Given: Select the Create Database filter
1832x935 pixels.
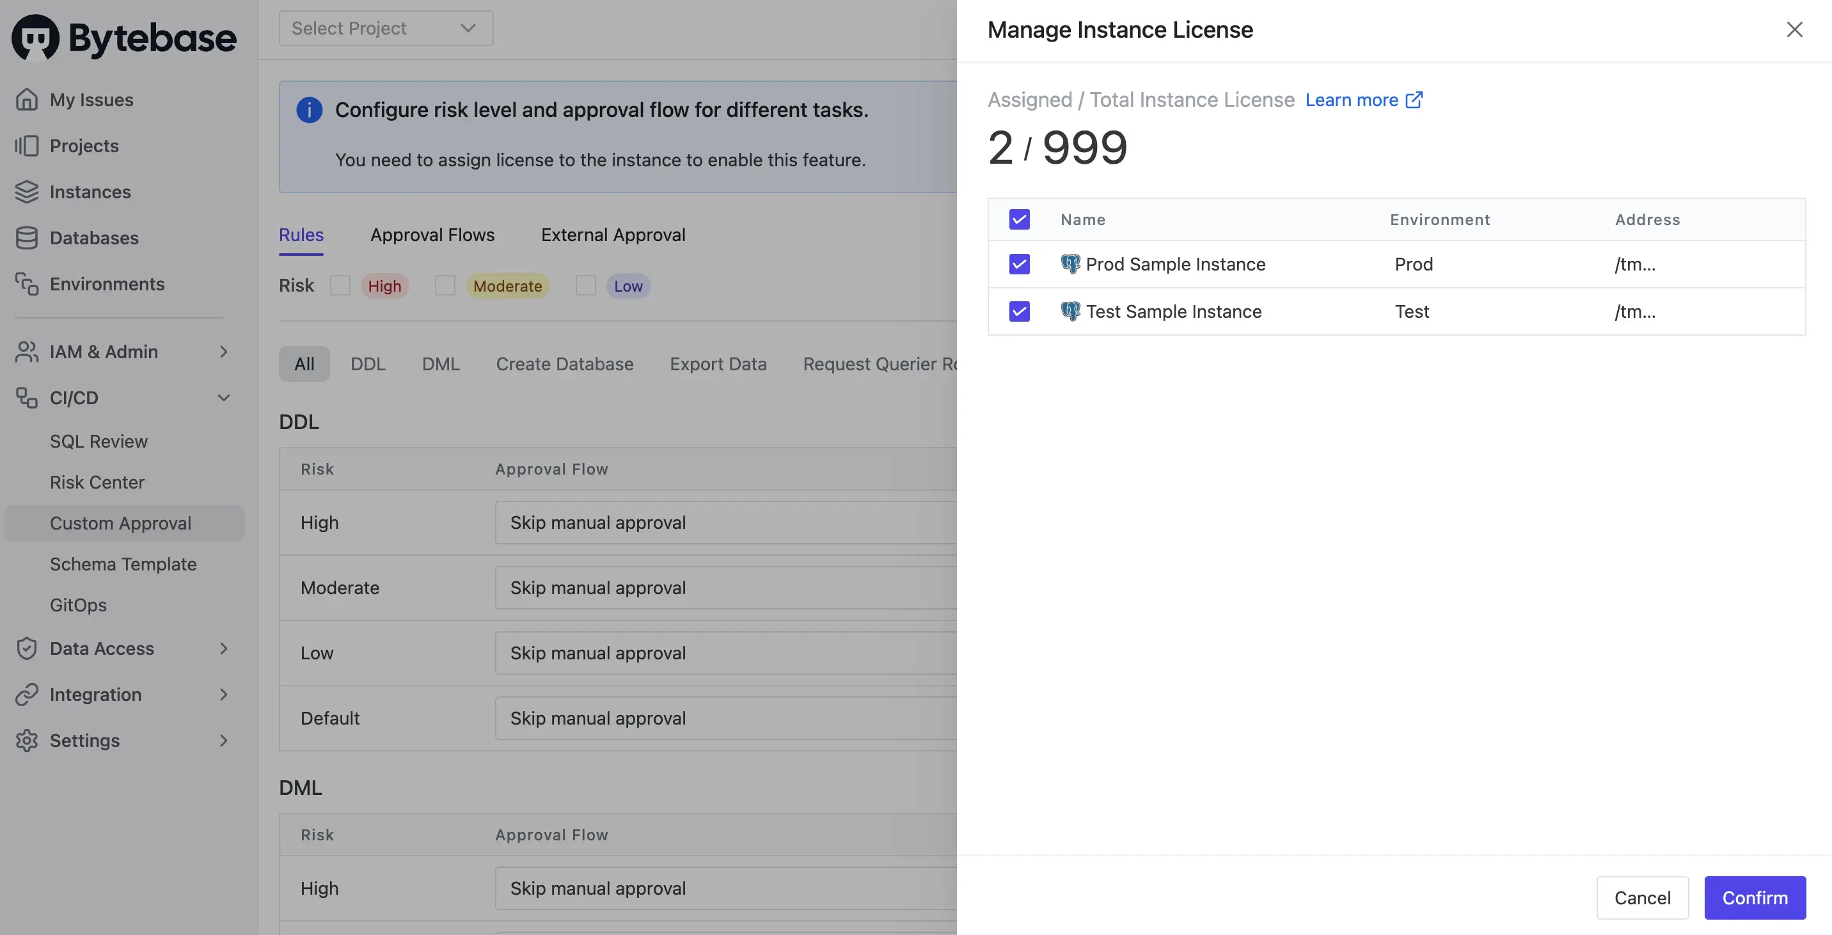Looking at the screenshot, I should click(x=564, y=363).
